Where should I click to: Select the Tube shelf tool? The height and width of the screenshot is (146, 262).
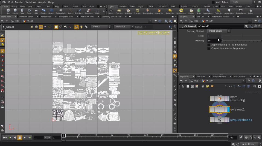pos(22,11)
